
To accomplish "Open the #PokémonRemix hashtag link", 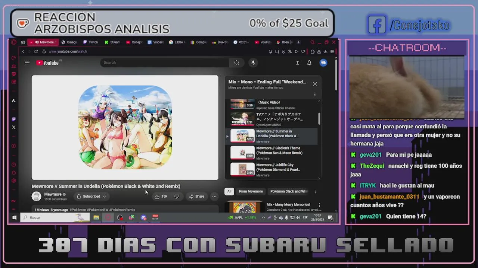I will tap(122, 210).
